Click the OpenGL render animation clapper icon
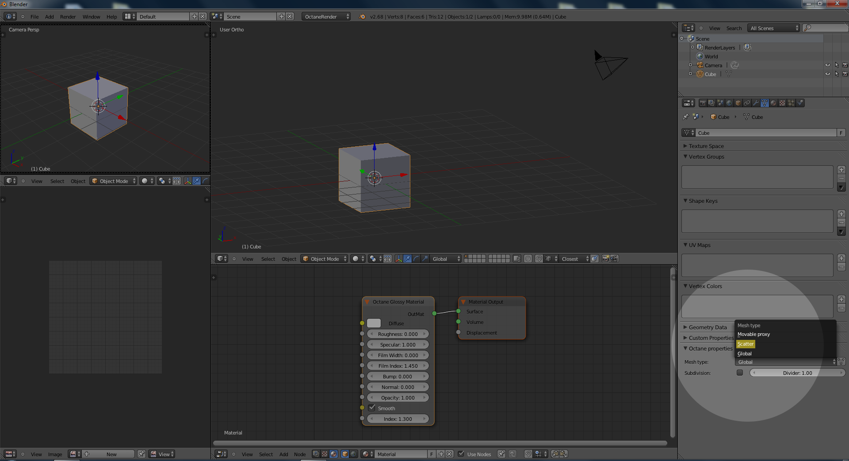Image resolution: width=849 pixels, height=461 pixels. (615, 259)
